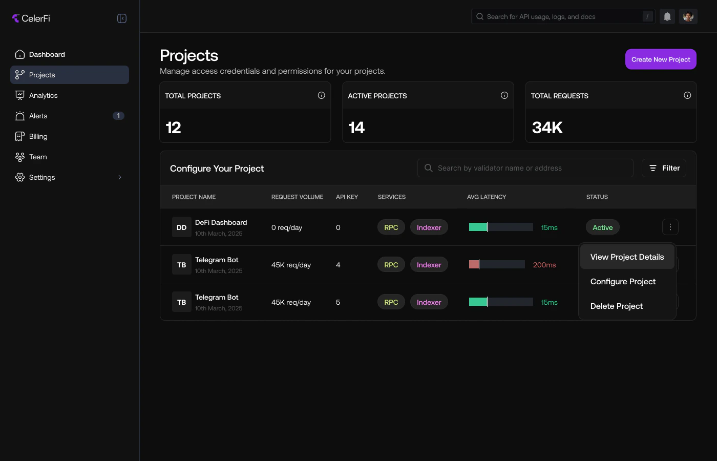Click the red latency bar for Telegram Bot
The height and width of the screenshot is (461, 717).
point(474,264)
